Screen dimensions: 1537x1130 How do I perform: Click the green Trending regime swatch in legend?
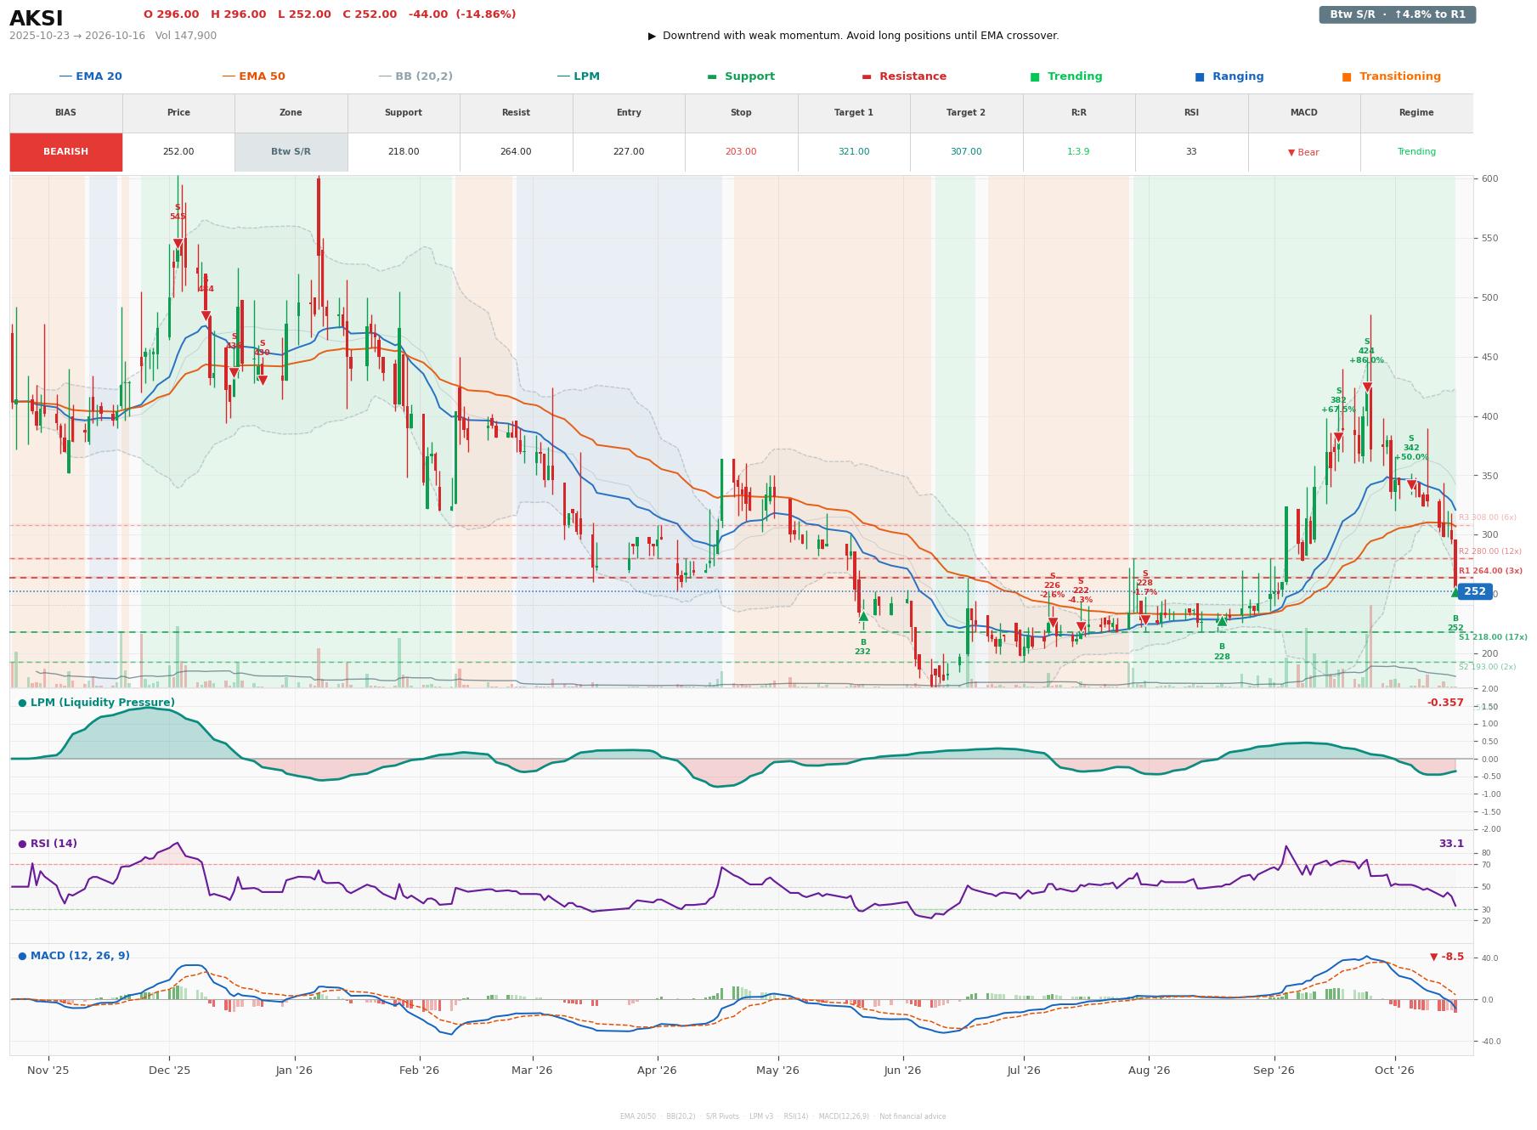(1035, 76)
